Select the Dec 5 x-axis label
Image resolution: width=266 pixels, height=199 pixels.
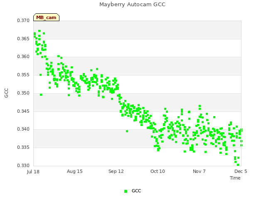[x=241, y=171]
